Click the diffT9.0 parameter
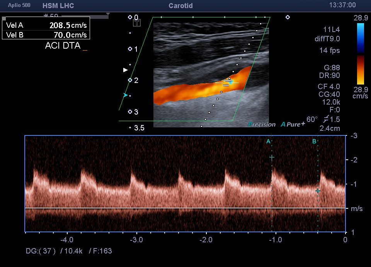The width and height of the screenshot is (371, 267). pyautogui.click(x=327, y=39)
